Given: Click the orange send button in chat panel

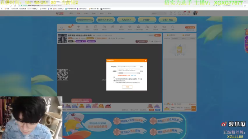Looking at the screenshot, I should pos(193,108).
